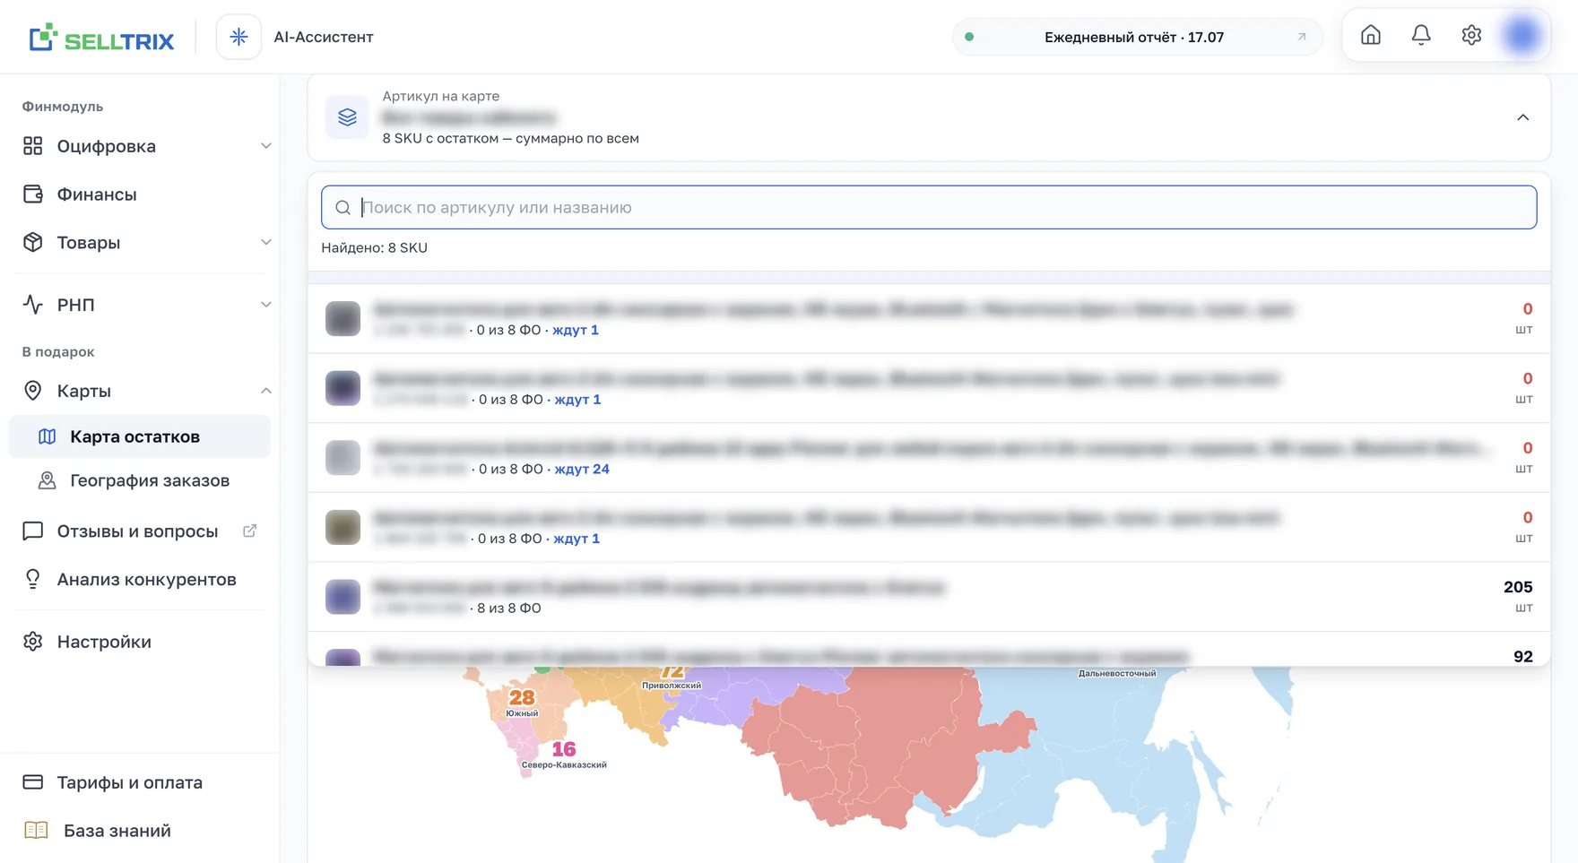Open notifications bell
Viewport: 1578px width, 863px height.
[1421, 35]
